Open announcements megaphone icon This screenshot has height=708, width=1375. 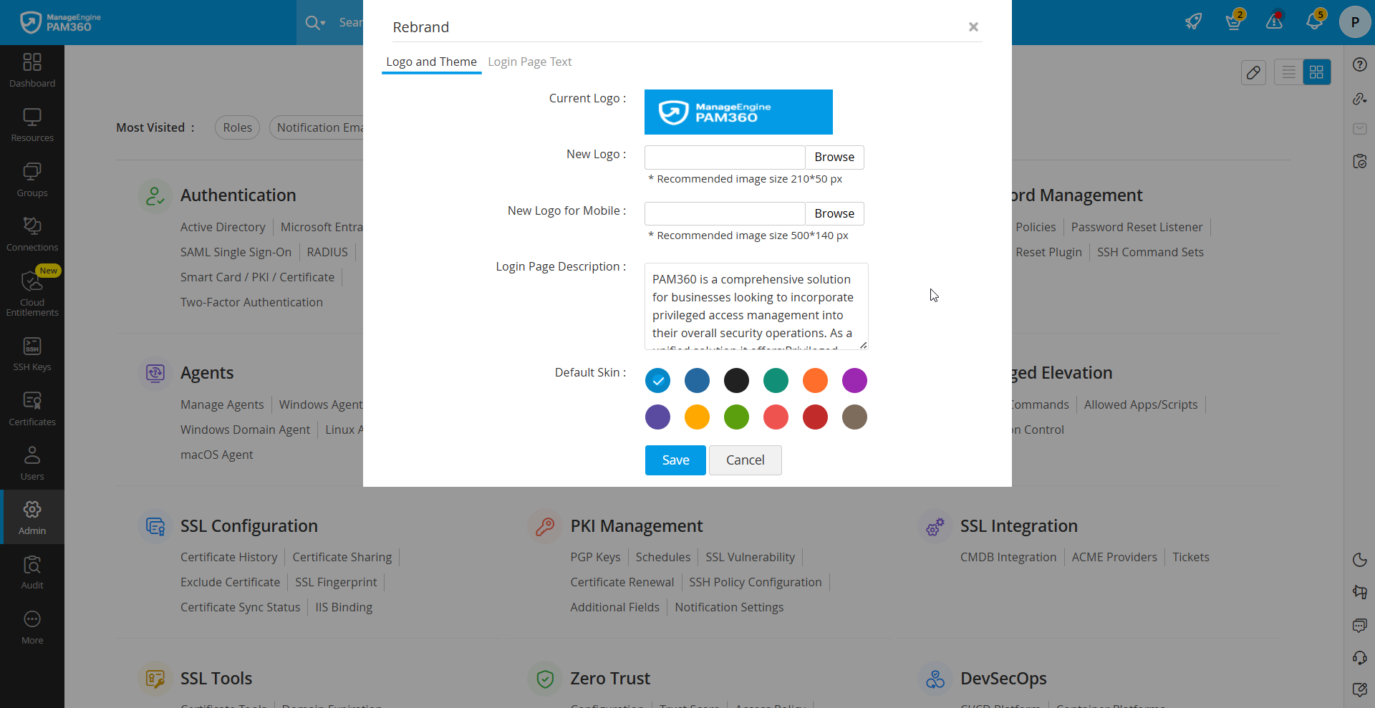coord(1360,592)
